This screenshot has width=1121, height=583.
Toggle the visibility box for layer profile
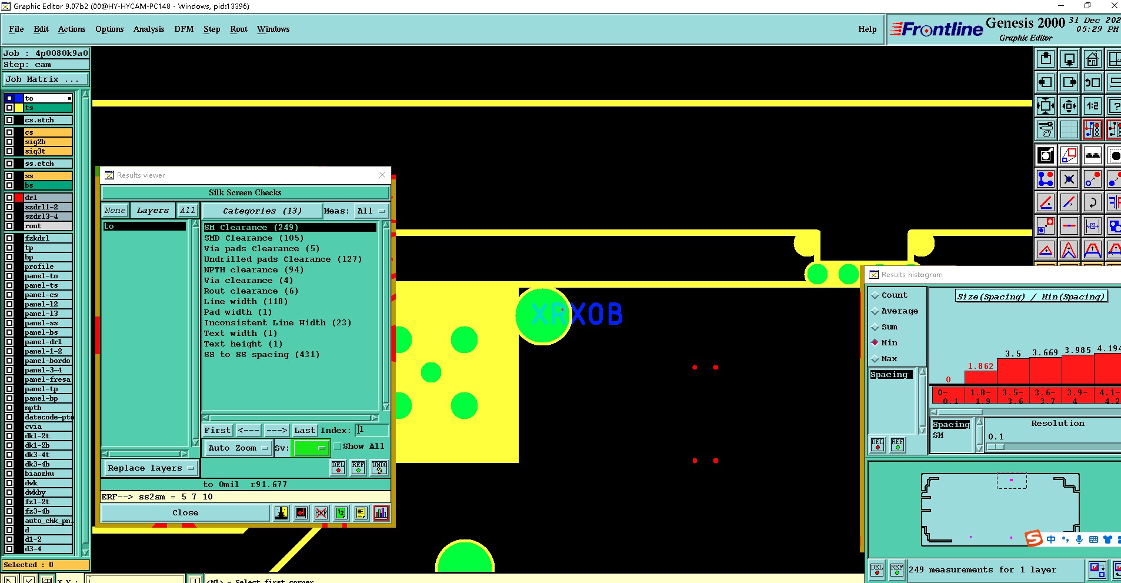(x=9, y=266)
